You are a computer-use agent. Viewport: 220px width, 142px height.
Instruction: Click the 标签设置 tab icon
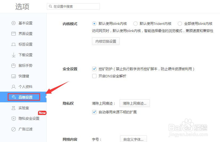pos(14,44)
